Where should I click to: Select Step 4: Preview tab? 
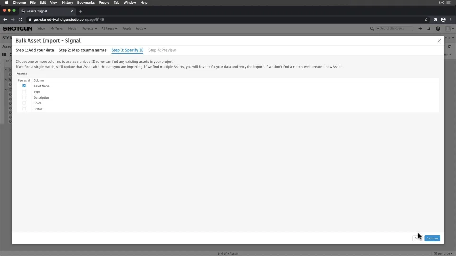point(162,50)
